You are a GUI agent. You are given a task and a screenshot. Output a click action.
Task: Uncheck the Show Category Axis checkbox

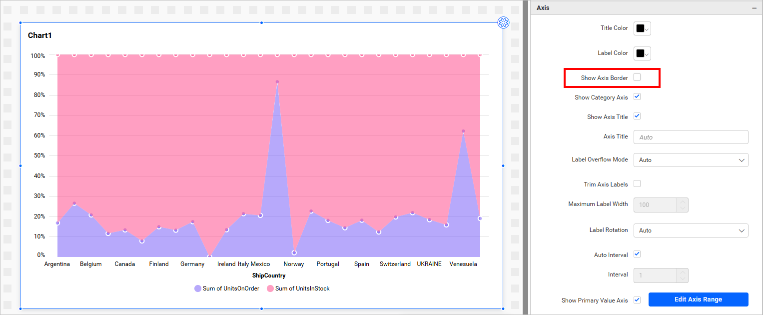637,96
